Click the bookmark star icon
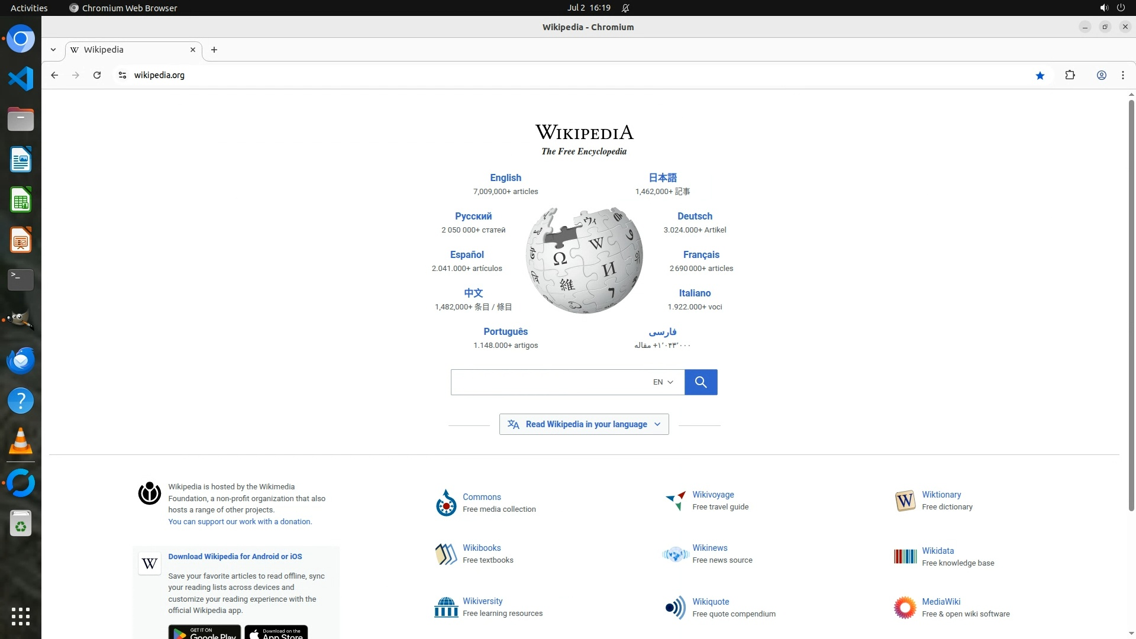The height and width of the screenshot is (639, 1136). pyautogui.click(x=1040, y=75)
